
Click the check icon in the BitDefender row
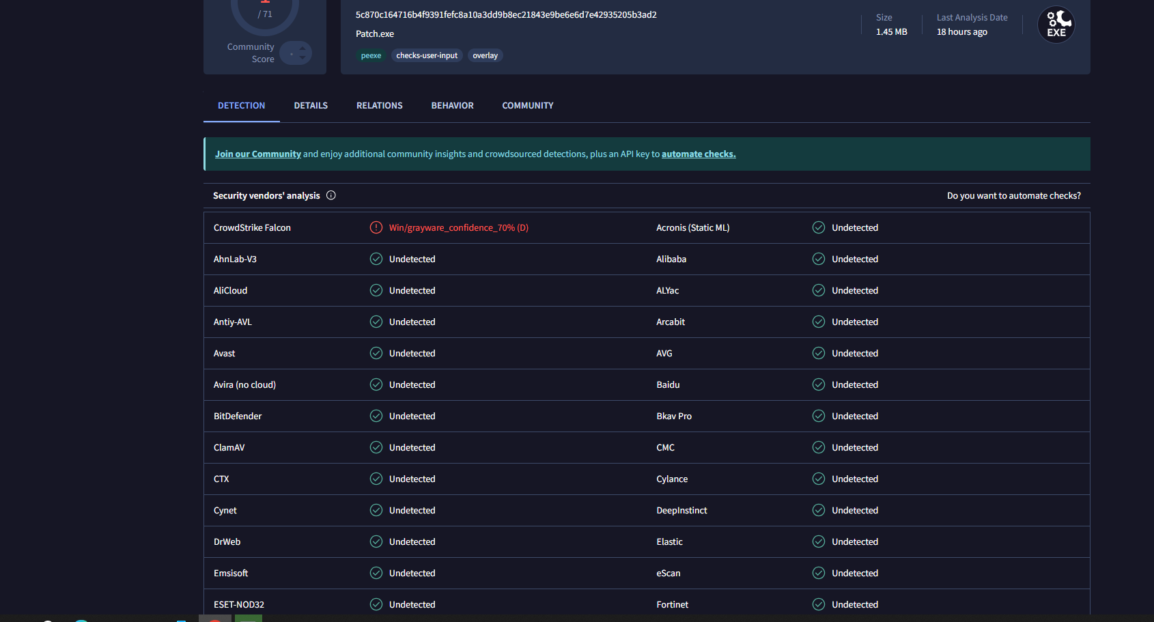pyautogui.click(x=376, y=416)
